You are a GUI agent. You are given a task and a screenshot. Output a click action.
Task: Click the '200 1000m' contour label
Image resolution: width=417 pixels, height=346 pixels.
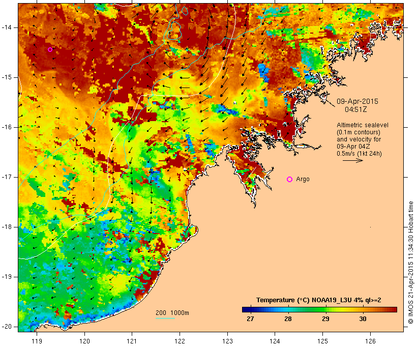(172, 313)
